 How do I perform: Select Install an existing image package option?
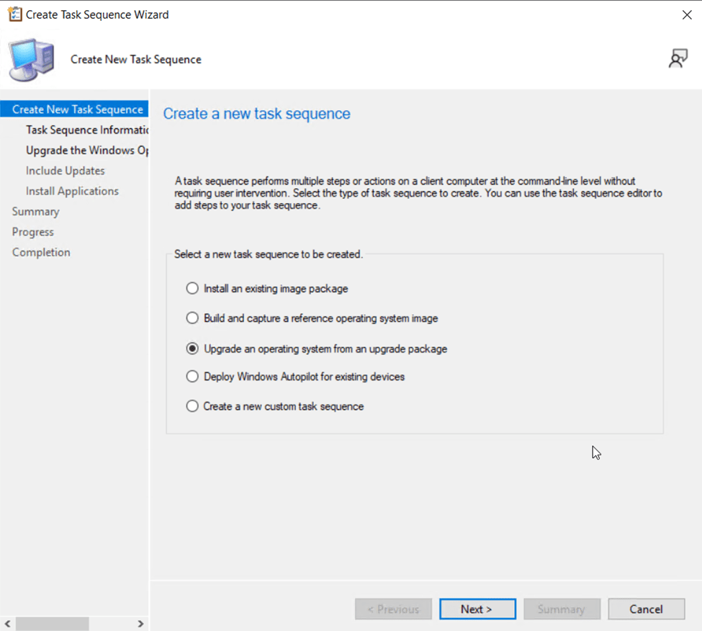coord(192,289)
